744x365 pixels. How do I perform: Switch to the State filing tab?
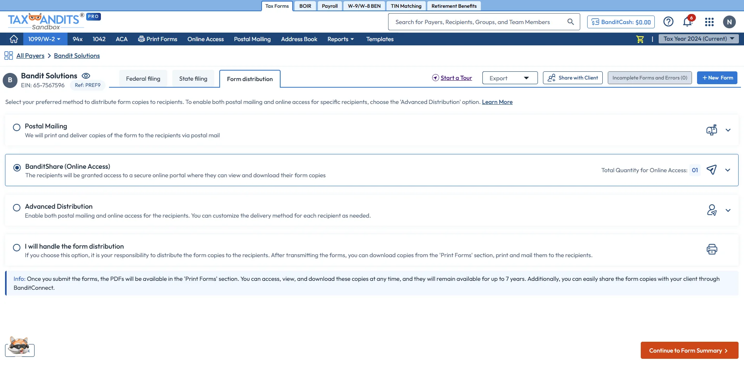point(193,79)
